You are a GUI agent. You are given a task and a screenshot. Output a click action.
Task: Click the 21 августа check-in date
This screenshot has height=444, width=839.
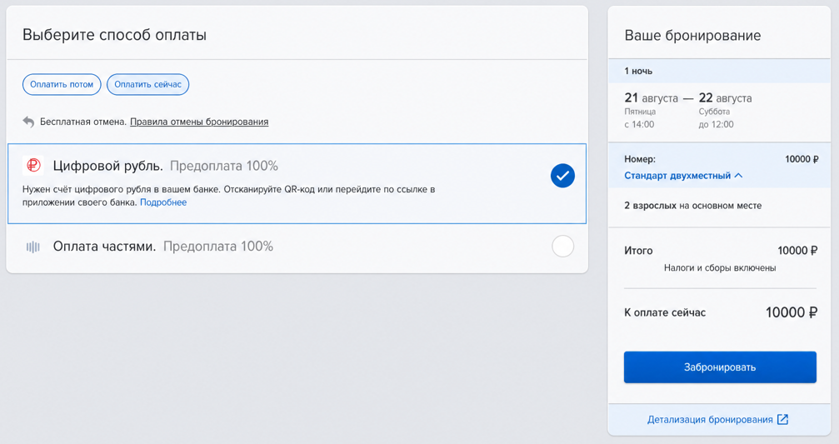(652, 98)
